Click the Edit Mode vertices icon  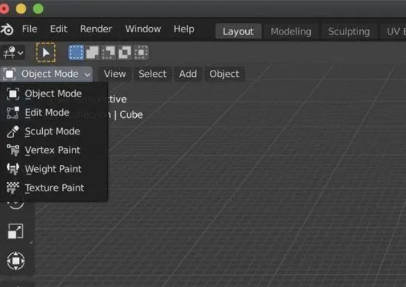point(13,113)
